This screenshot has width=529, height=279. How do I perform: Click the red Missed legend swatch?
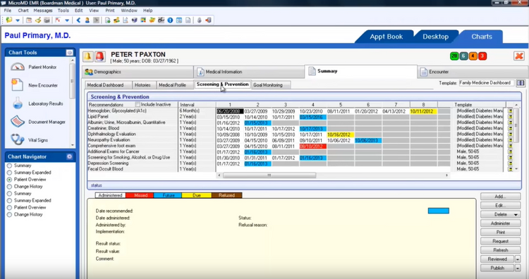click(x=140, y=195)
